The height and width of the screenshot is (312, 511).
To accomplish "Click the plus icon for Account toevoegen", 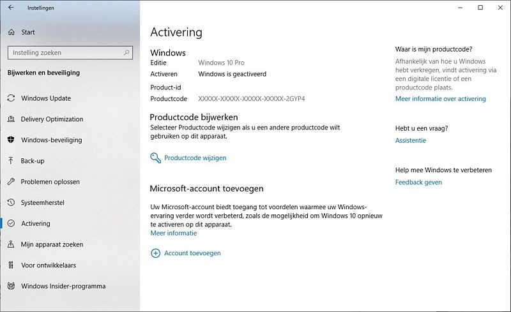I will pos(155,253).
